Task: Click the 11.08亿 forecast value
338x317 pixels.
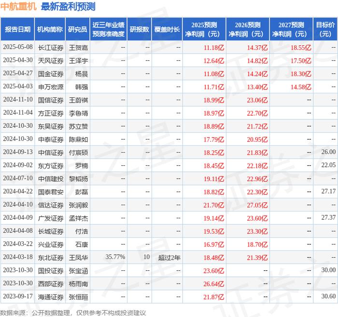Action: [x=213, y=74]
